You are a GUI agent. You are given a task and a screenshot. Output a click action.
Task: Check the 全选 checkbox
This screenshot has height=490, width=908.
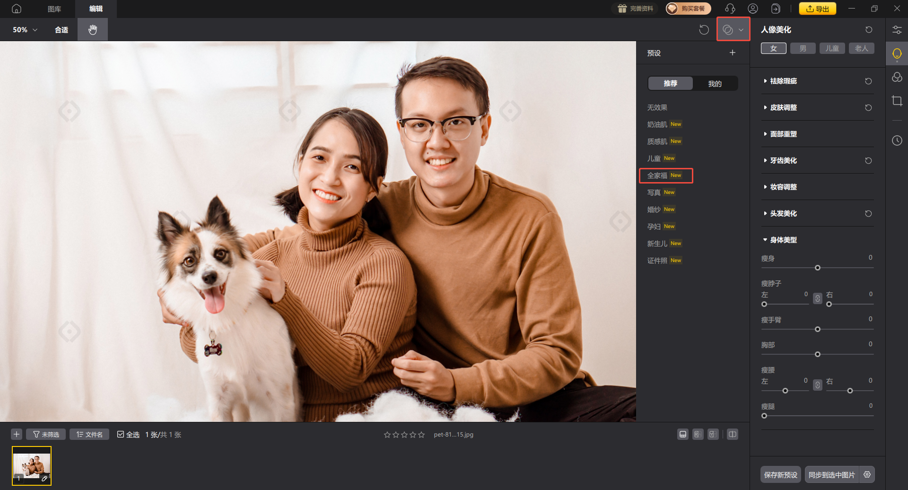[121, 434]
